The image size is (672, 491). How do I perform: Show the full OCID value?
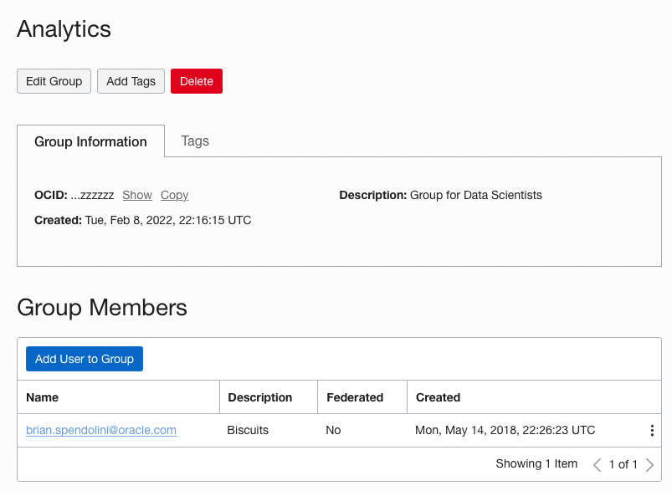(137, 195)
